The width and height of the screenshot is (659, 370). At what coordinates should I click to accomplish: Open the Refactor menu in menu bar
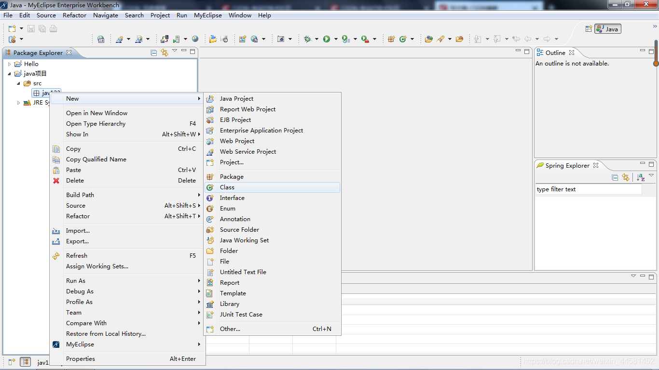[x=74, y=15]
